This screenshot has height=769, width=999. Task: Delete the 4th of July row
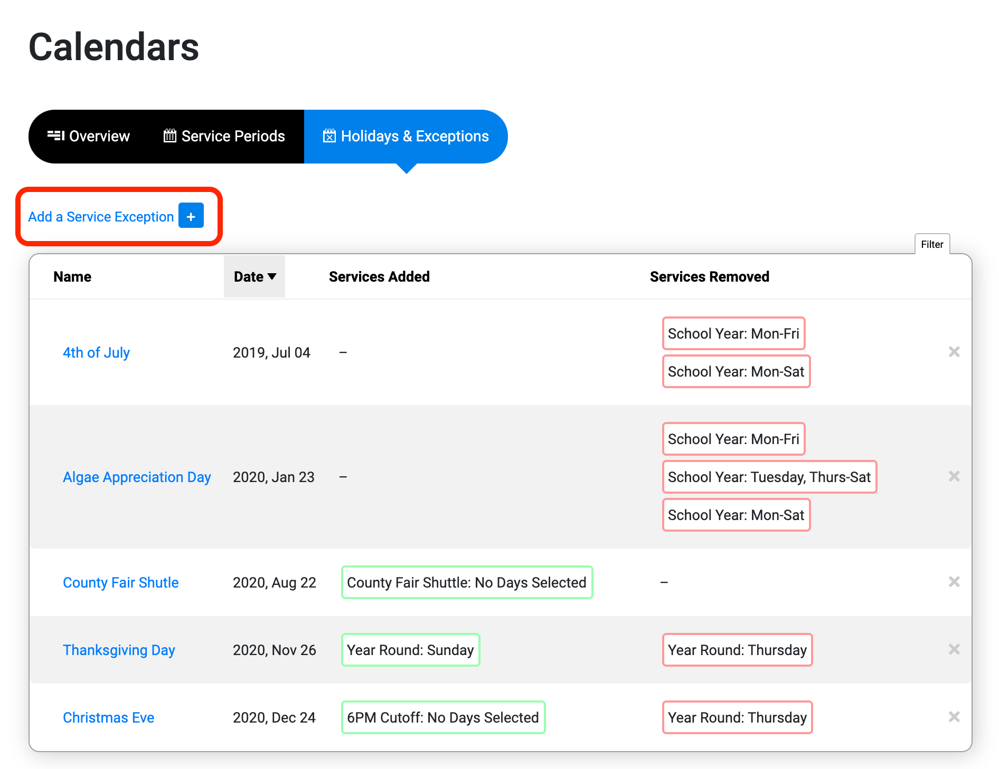[x=954, y=352]
